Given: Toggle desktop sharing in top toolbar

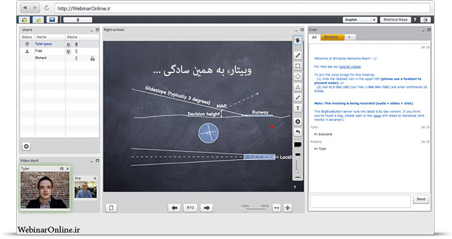Looking at the screenshot, I should (52, 19).
